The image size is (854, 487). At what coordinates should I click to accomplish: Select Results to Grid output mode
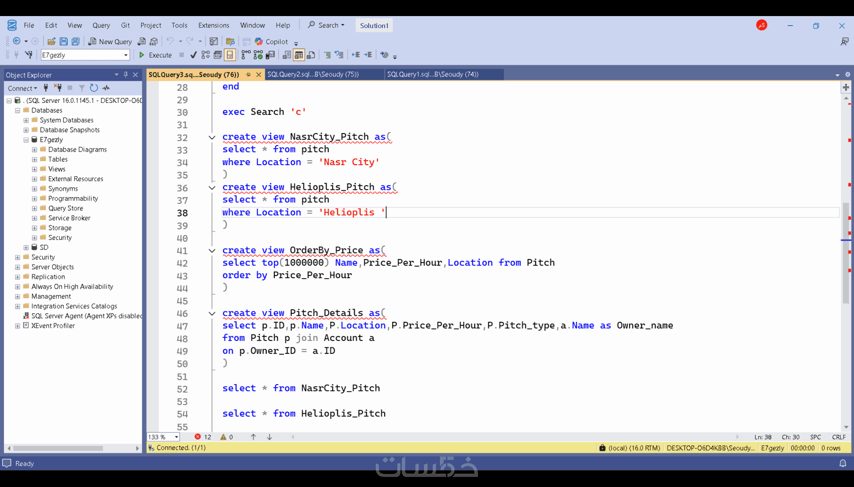[x=299, y=55]
